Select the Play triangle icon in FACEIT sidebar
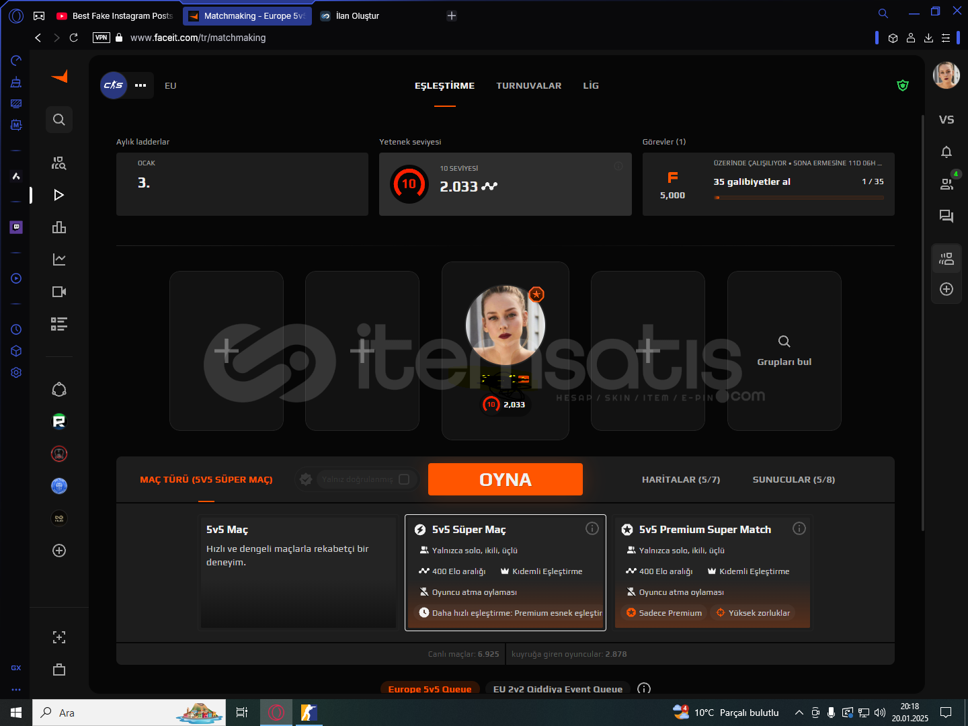 (59, 195)
